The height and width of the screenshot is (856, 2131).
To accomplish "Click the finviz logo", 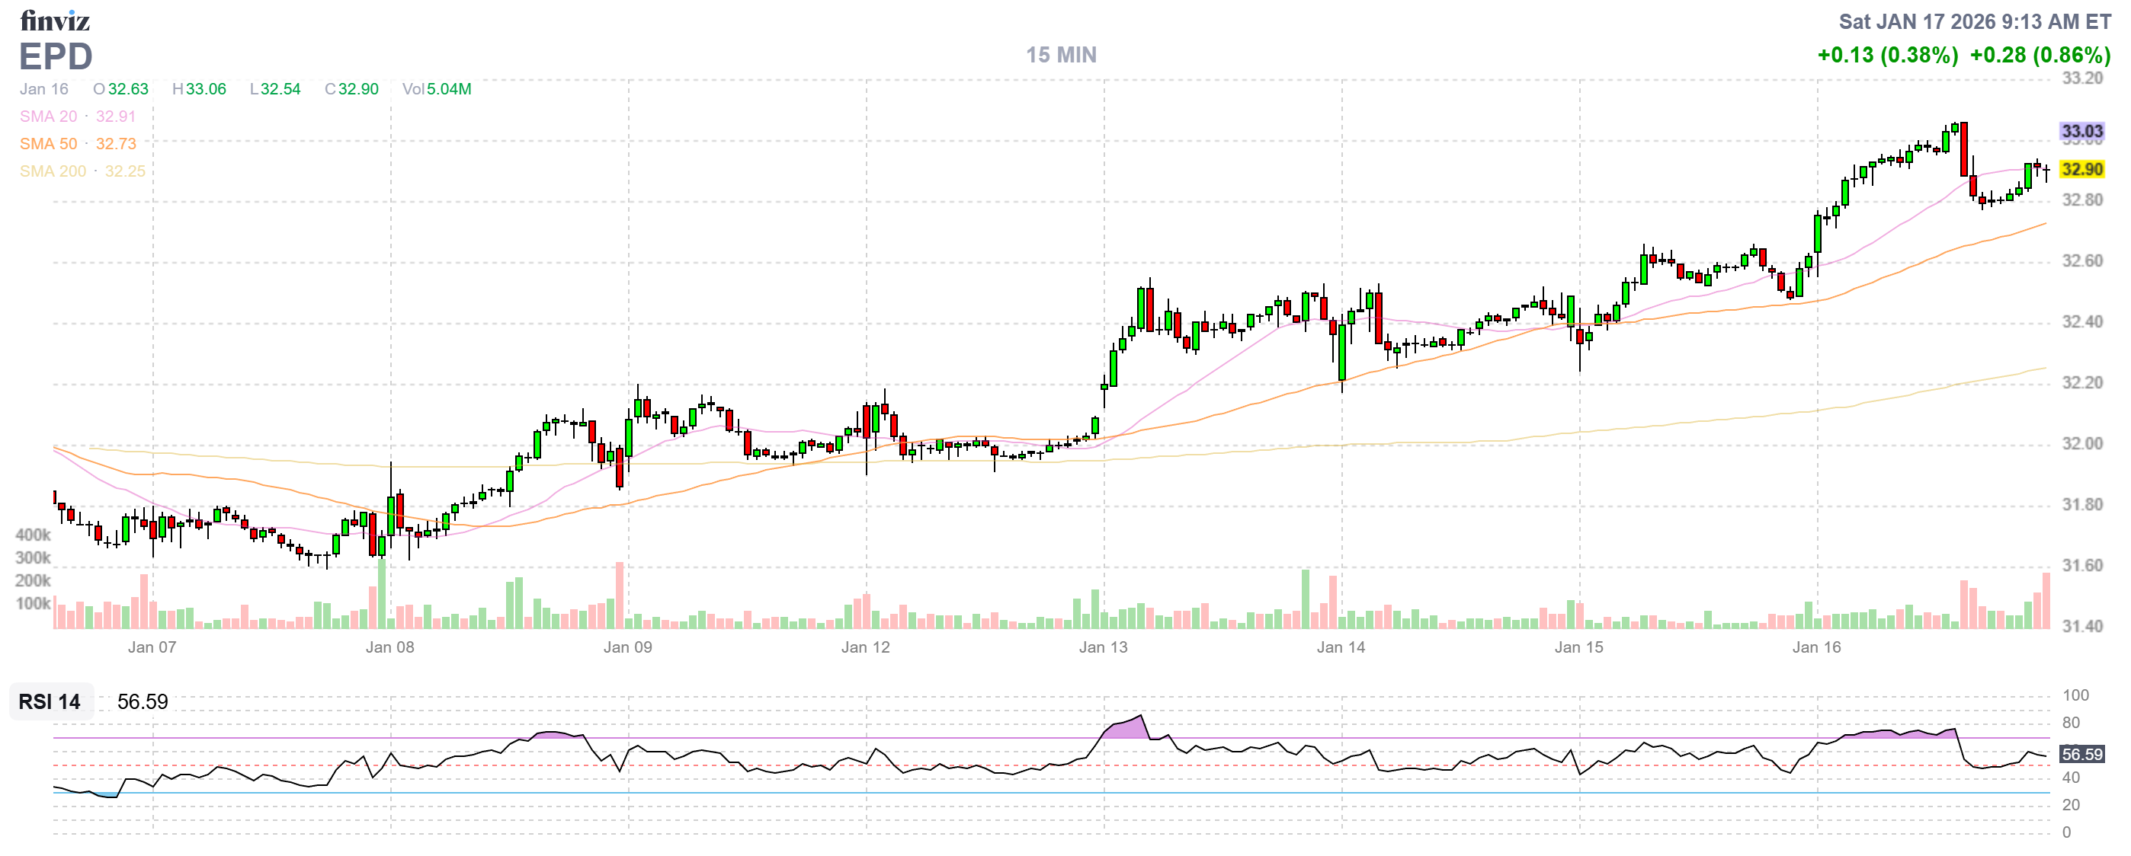I will (x=55, y=20).
